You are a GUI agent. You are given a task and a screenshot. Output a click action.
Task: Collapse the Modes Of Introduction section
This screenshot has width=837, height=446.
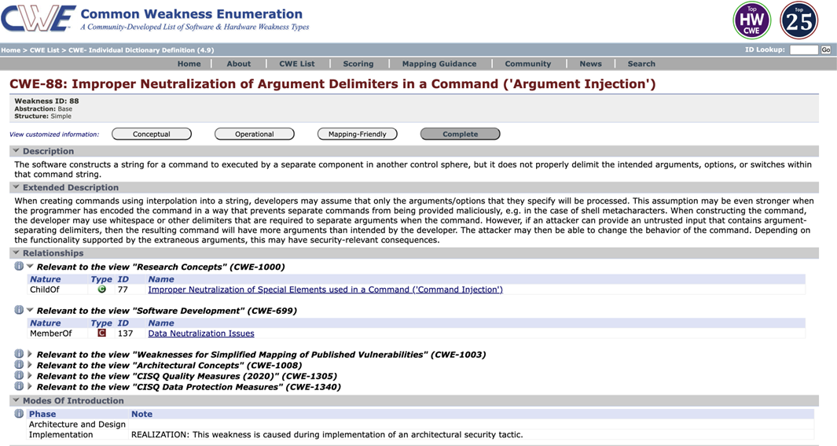coord(16,400)
